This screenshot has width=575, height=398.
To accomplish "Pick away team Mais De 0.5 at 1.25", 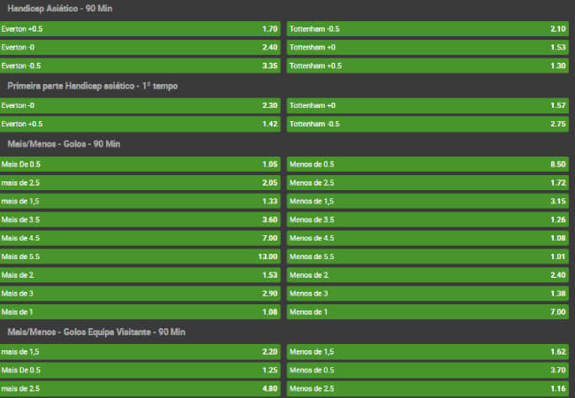I will pyautogui.click(x=140, y=370).
